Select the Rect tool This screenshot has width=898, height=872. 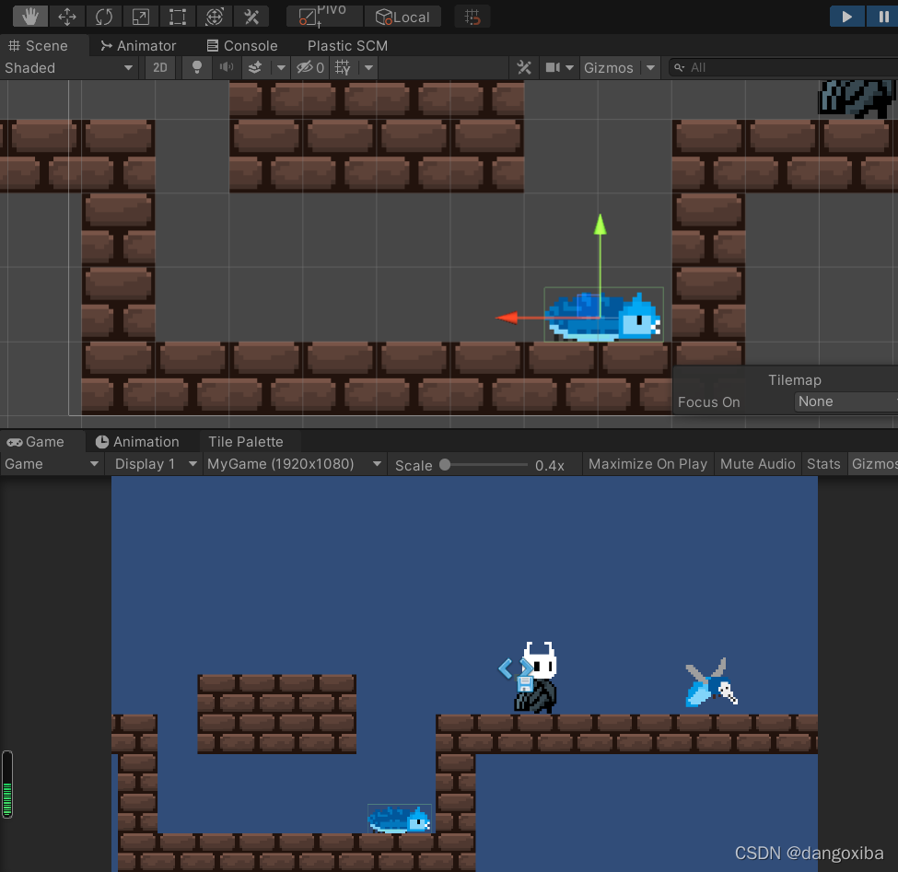click(x=178, y=17)
